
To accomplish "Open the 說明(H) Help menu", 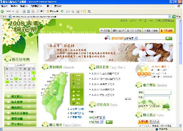I will (x=58, y=6).
